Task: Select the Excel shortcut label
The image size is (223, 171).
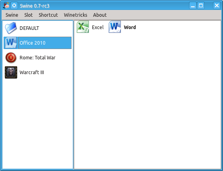Action: click(98, 27)
